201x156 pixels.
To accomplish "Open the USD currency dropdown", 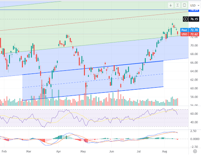I will [195, 6].
